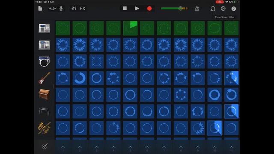Tap playing brass cell in column 10

pyautogui.click(x=214, y=128)
